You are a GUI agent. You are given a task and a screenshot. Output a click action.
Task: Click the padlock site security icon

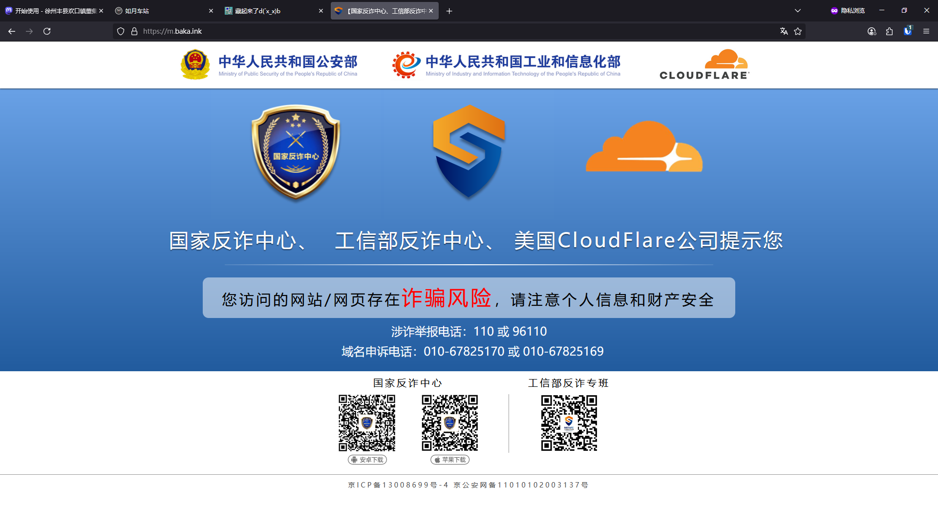click(134, 31)
